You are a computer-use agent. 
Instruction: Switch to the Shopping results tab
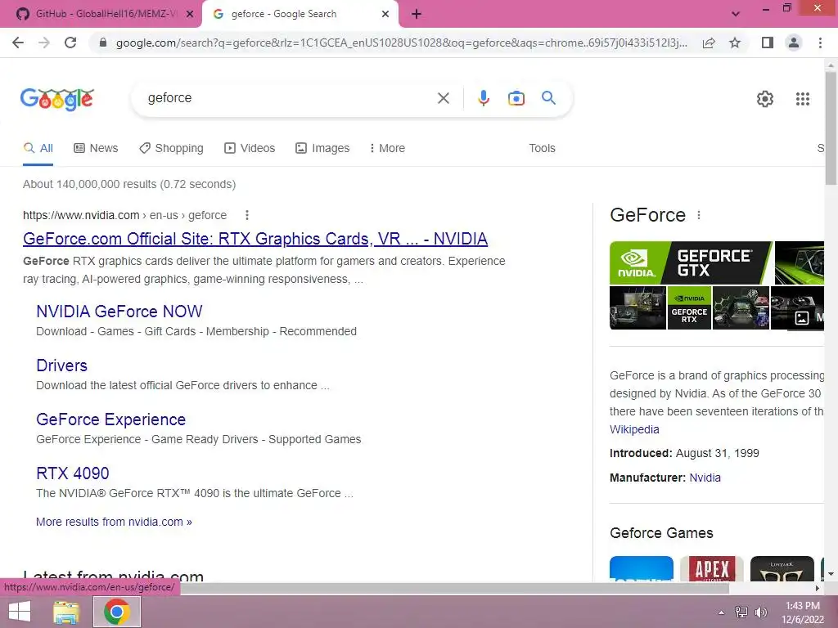point(171,149)
